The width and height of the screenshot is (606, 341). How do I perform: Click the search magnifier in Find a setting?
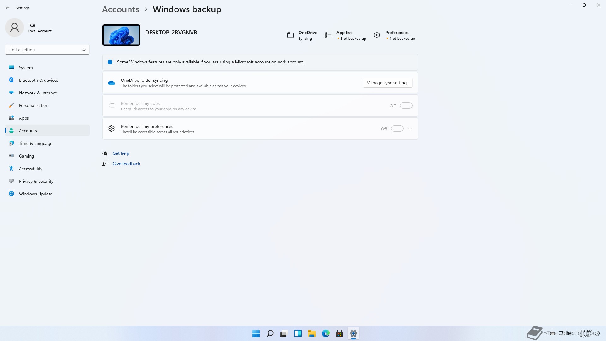tap(84, 50)
